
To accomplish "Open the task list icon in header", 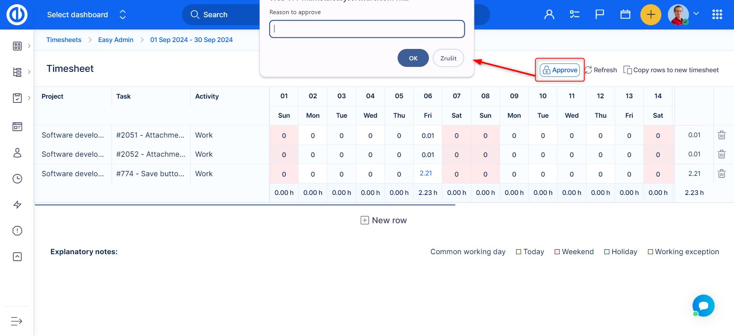I will click(x=574, y=15).
